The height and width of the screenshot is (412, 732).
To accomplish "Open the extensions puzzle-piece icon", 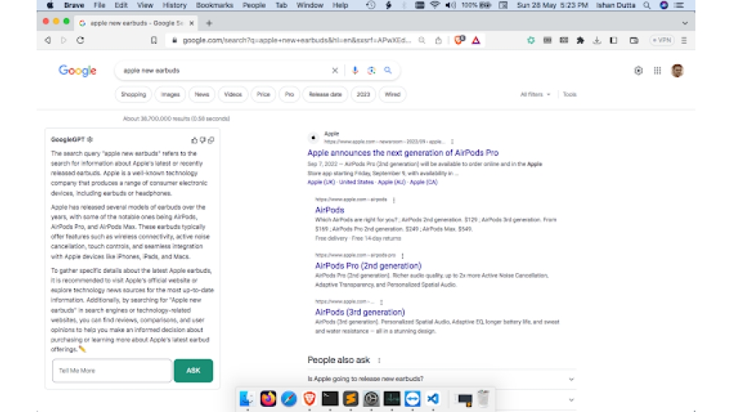I will coord(580,40).
